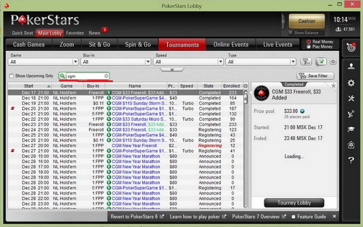Screen dimensions: 363x227
Task: Click the green icon on Dec 18 CGM-PokerSuperGame row
Action: tap(109, 98)
